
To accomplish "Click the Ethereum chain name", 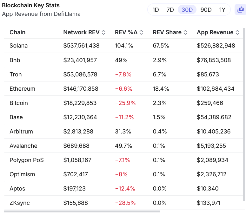I will click(x=22, y=89).
